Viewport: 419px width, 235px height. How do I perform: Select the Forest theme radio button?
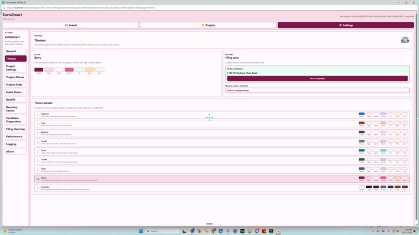tap(38, 161)
